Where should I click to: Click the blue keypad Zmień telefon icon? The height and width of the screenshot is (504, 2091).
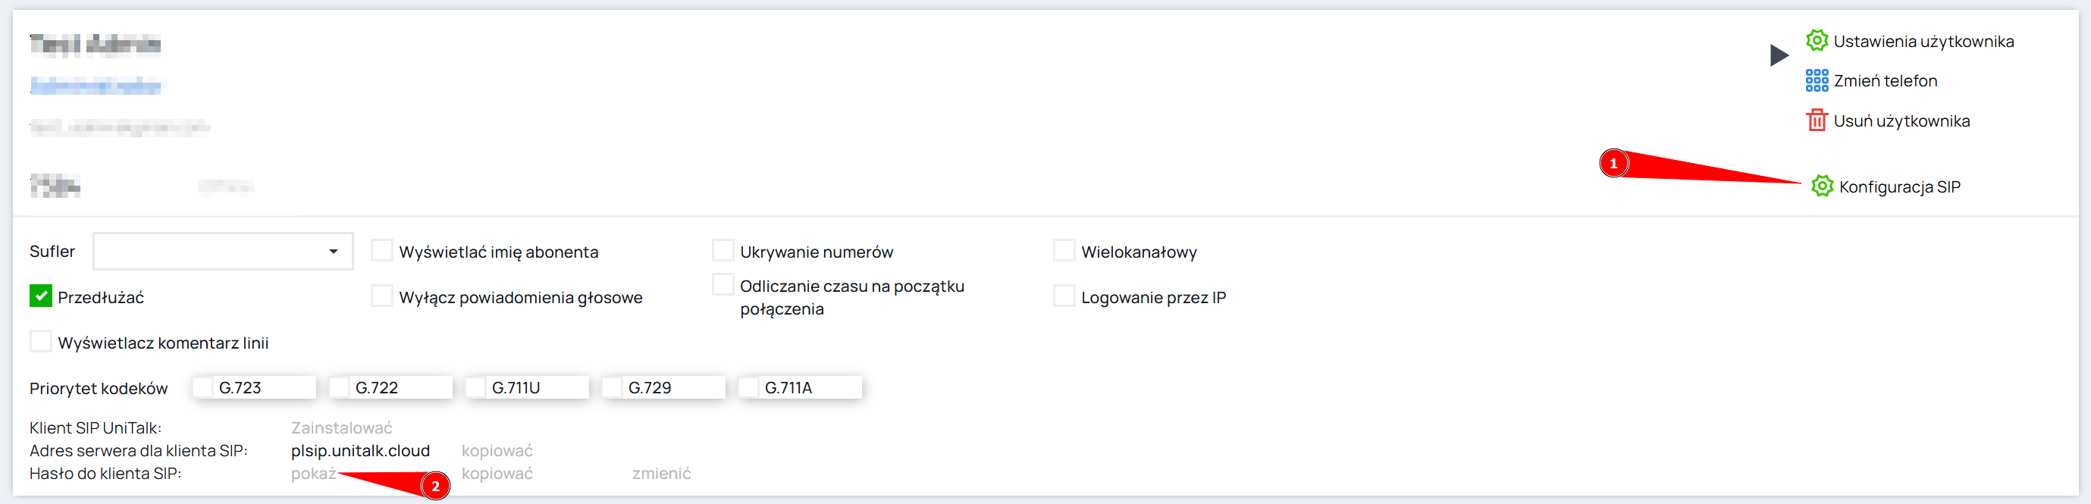1817,80
